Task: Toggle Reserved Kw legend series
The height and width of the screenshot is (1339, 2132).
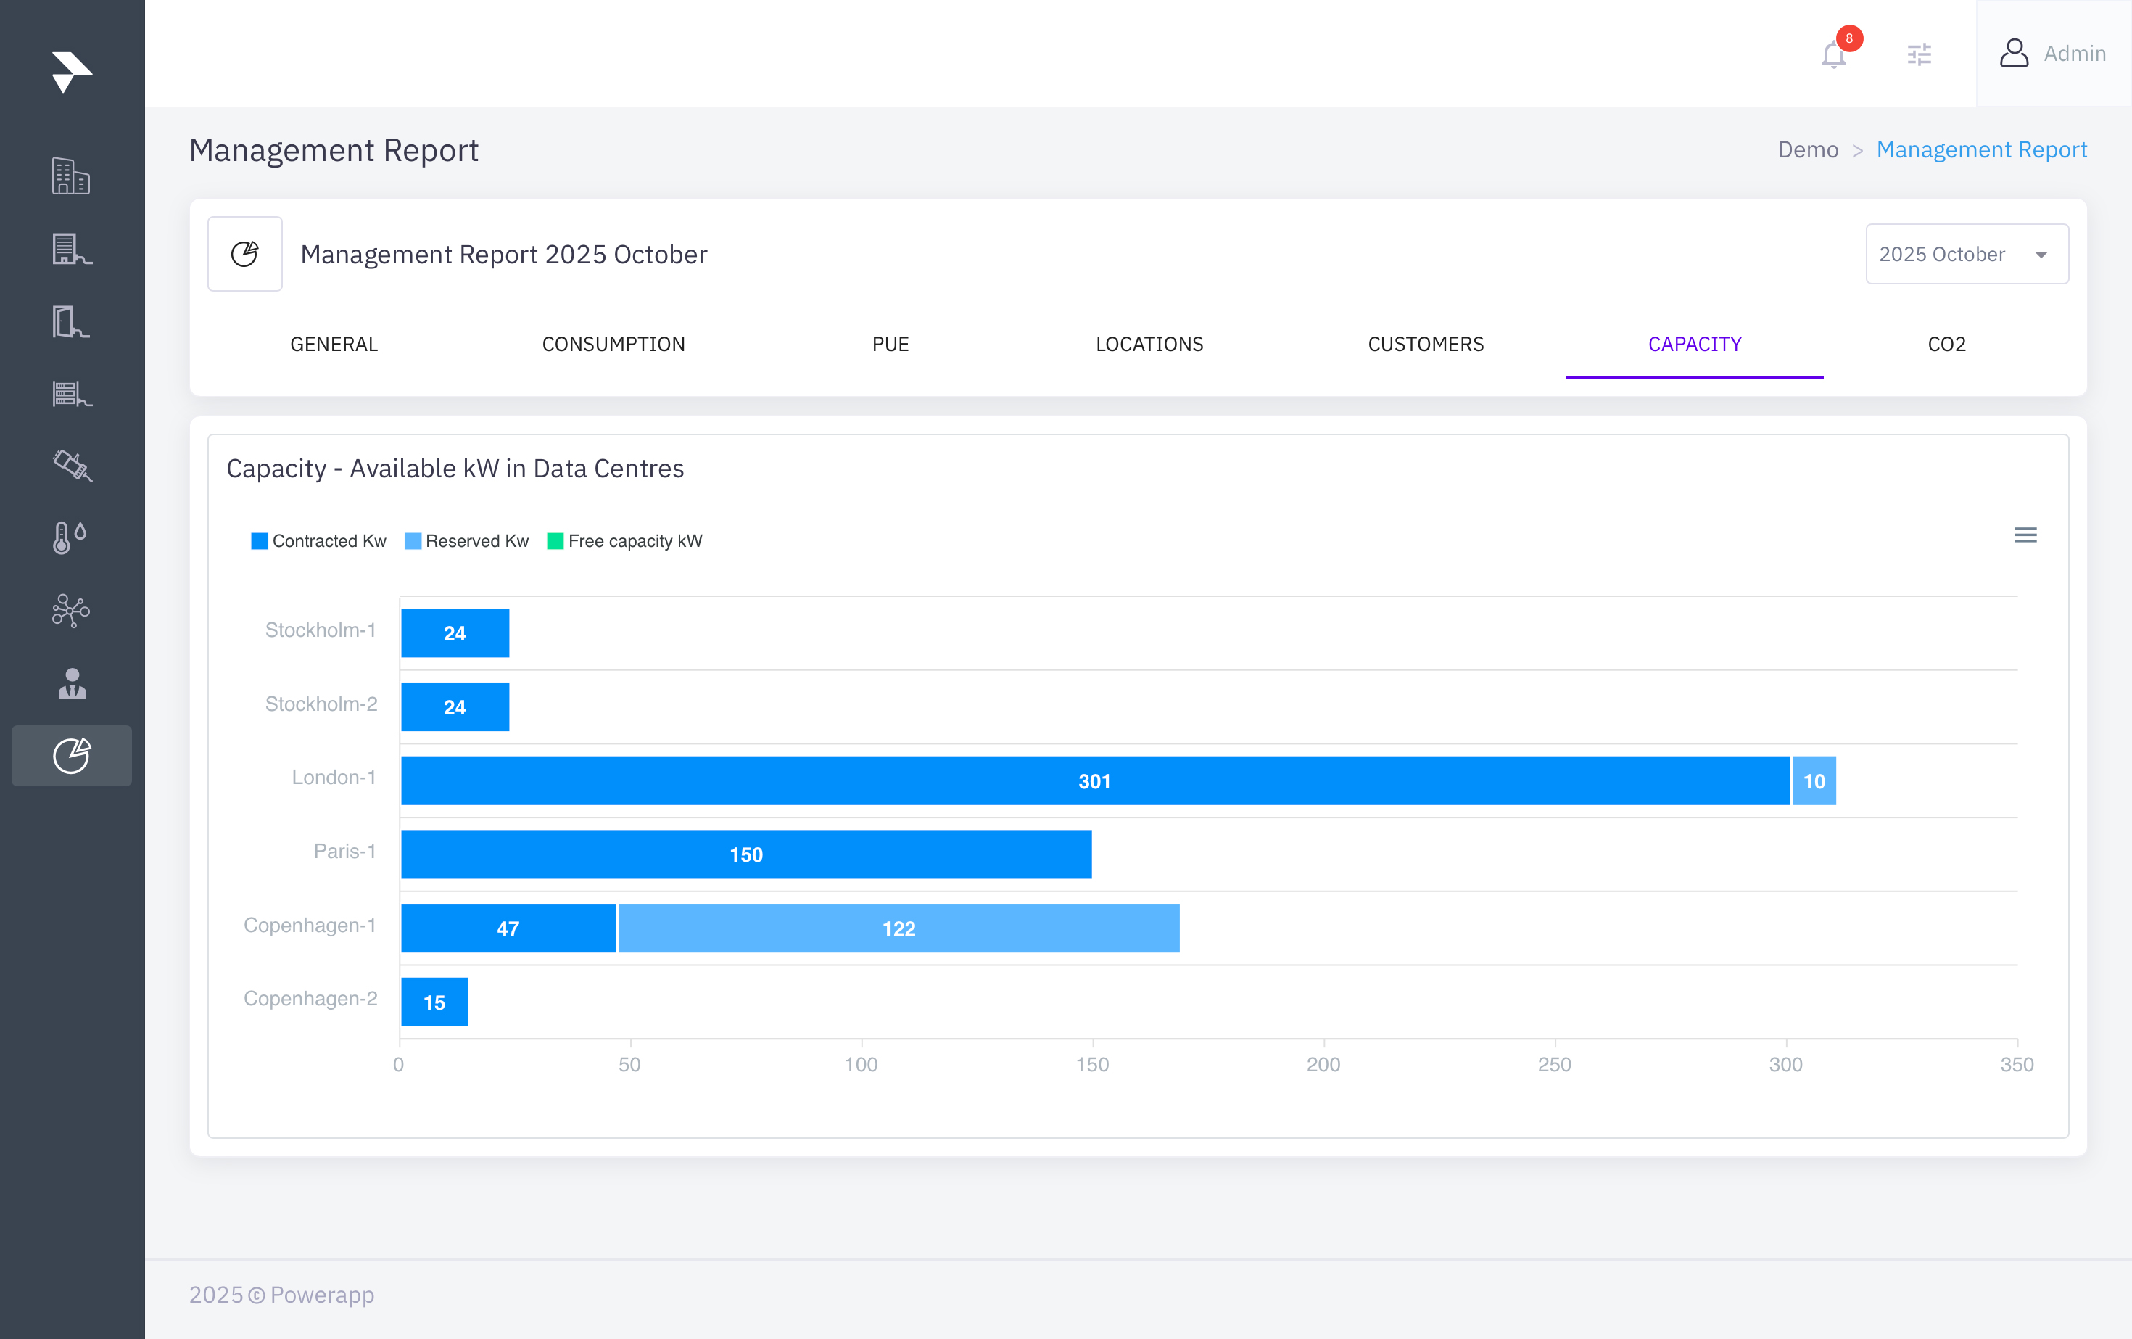Action: tap(466, 541)
